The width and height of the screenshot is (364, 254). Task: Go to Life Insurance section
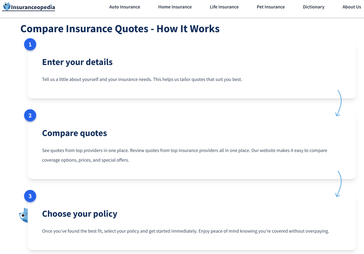pyautogui.click(x=224, y=7)
